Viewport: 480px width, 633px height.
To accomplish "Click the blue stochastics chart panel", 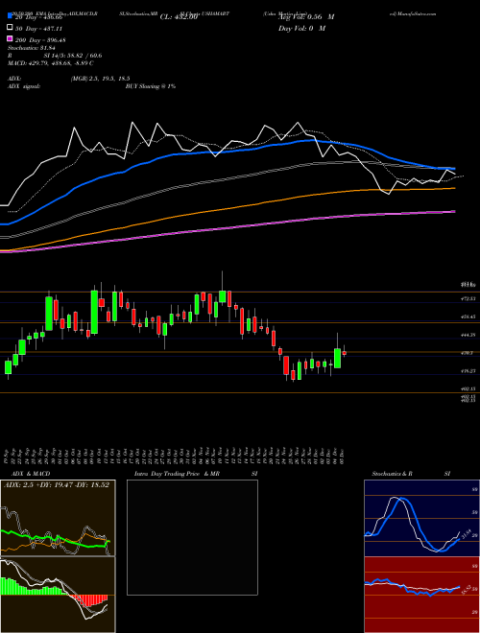I will [x=421, y=518].
